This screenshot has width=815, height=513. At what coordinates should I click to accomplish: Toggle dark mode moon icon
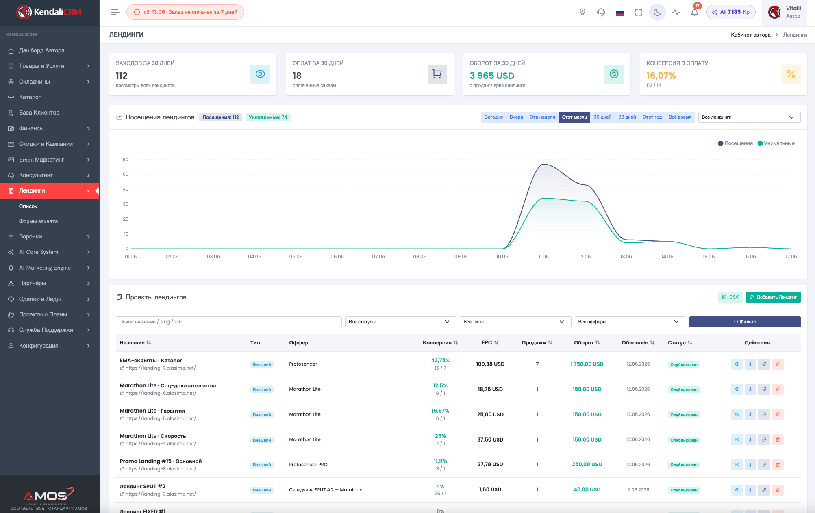(657, 12)
